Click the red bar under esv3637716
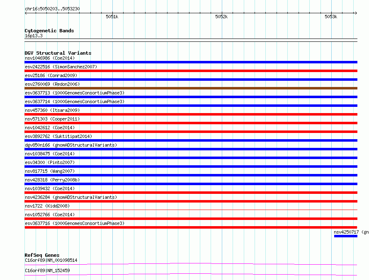The width and height of the screenshot is (369, 280). (191, 227)
